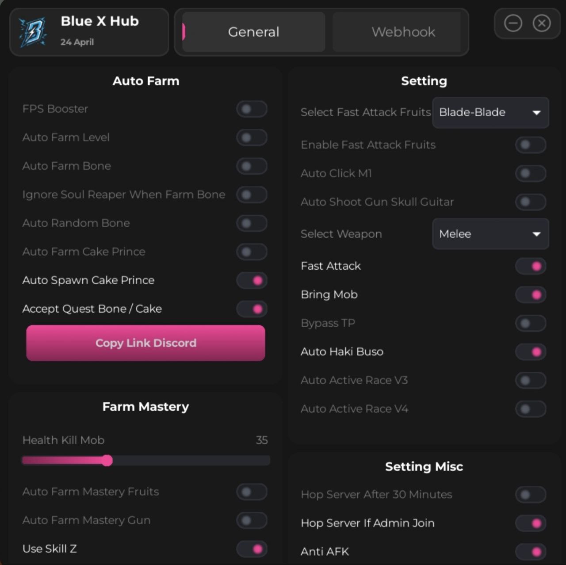Switch to the Webhook tab
This screenshot has width=566, height=565.
point(403,32)
